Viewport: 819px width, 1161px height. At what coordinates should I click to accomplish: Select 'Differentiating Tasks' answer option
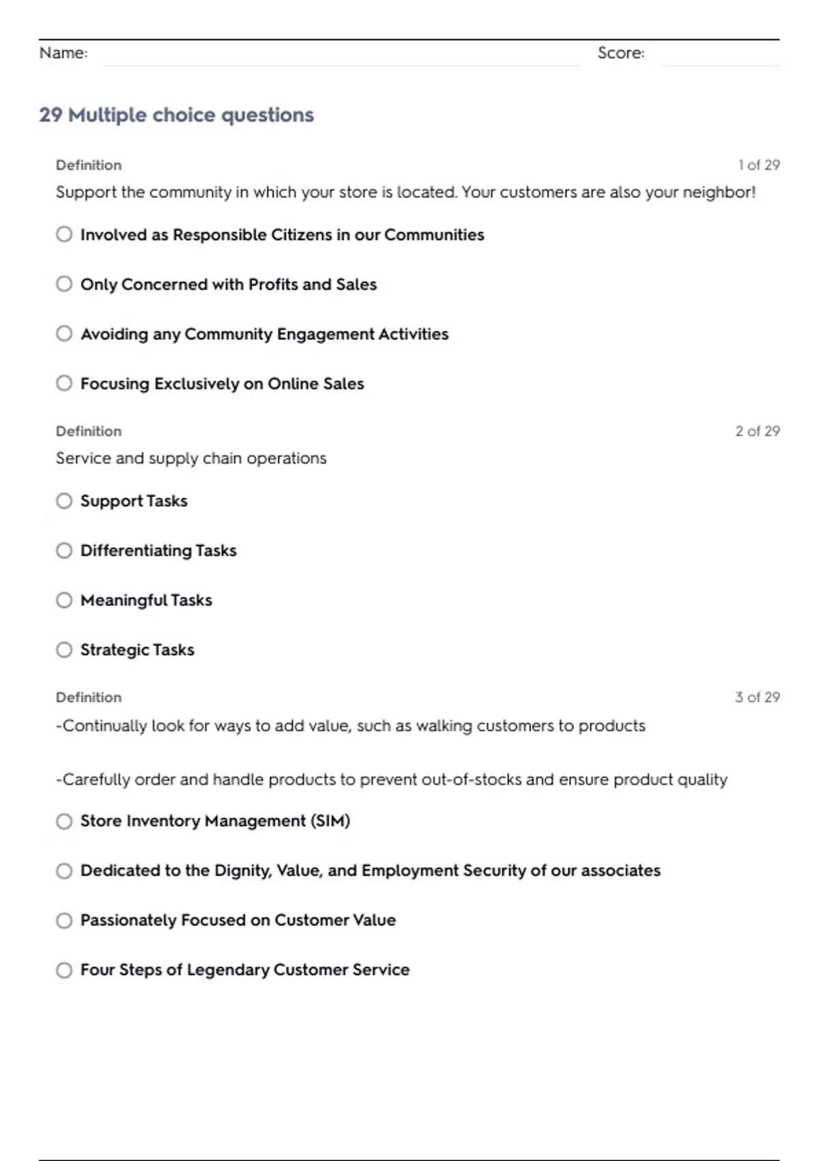click(64, 550)
